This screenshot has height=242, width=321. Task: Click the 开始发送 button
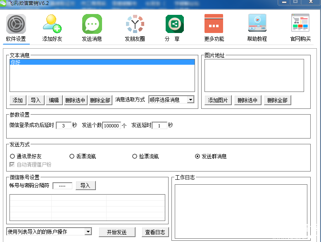point(117,232)
